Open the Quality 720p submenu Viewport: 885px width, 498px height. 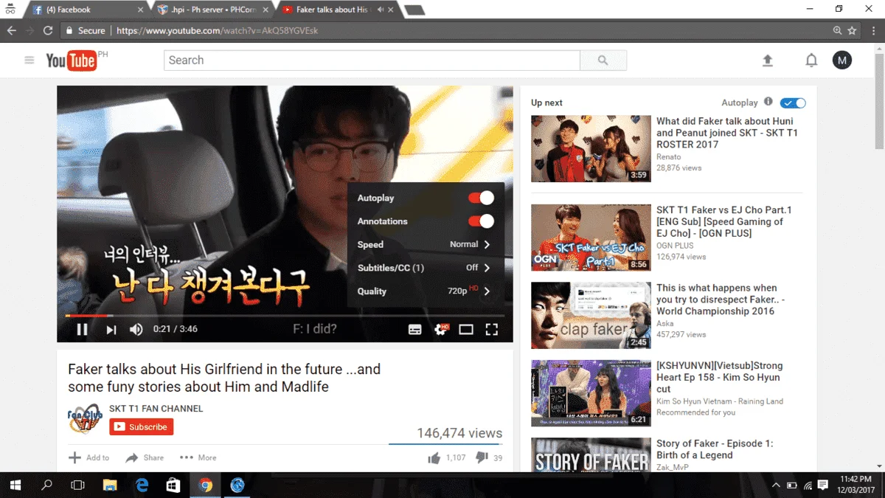426,291
